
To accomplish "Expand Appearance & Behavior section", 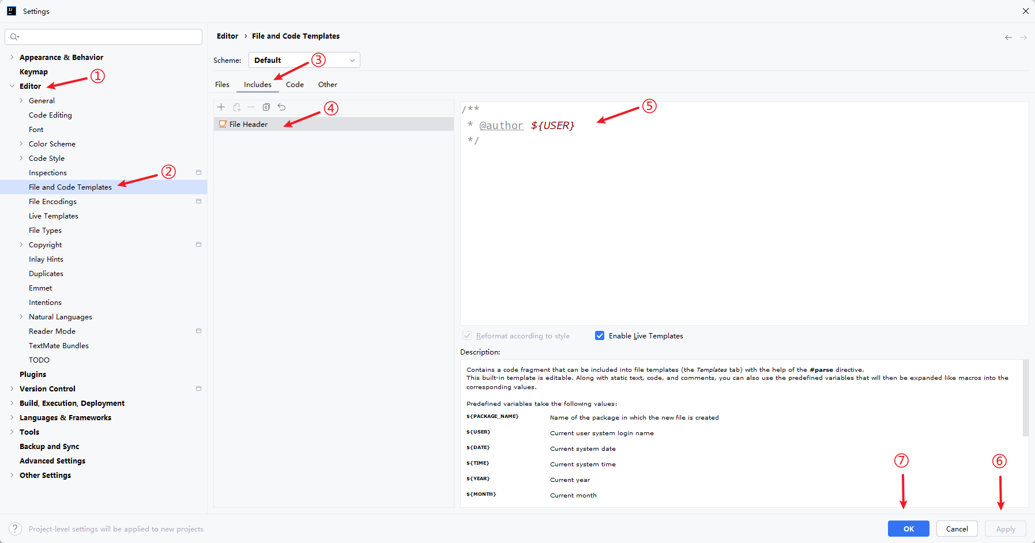I will [x=12, y=57].
